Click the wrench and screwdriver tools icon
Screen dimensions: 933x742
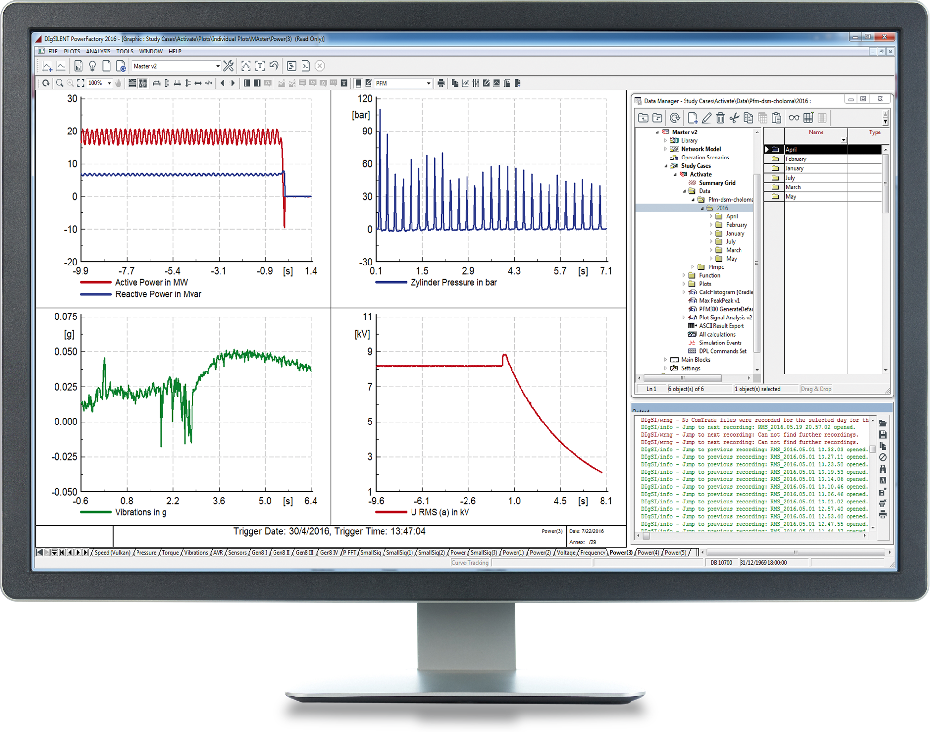click(x=229, y=66)
